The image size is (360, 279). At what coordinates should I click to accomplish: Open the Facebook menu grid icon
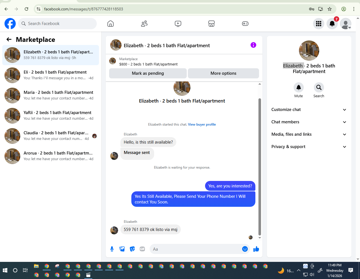coord(319,24)
